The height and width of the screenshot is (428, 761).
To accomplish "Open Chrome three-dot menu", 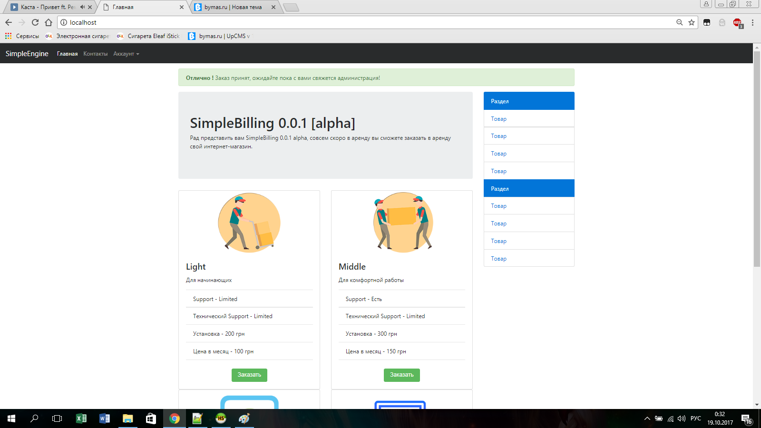I will (752, 22).
